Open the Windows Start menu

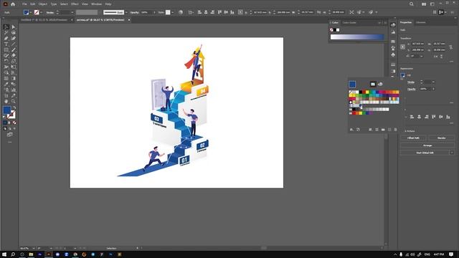[4, 254]
